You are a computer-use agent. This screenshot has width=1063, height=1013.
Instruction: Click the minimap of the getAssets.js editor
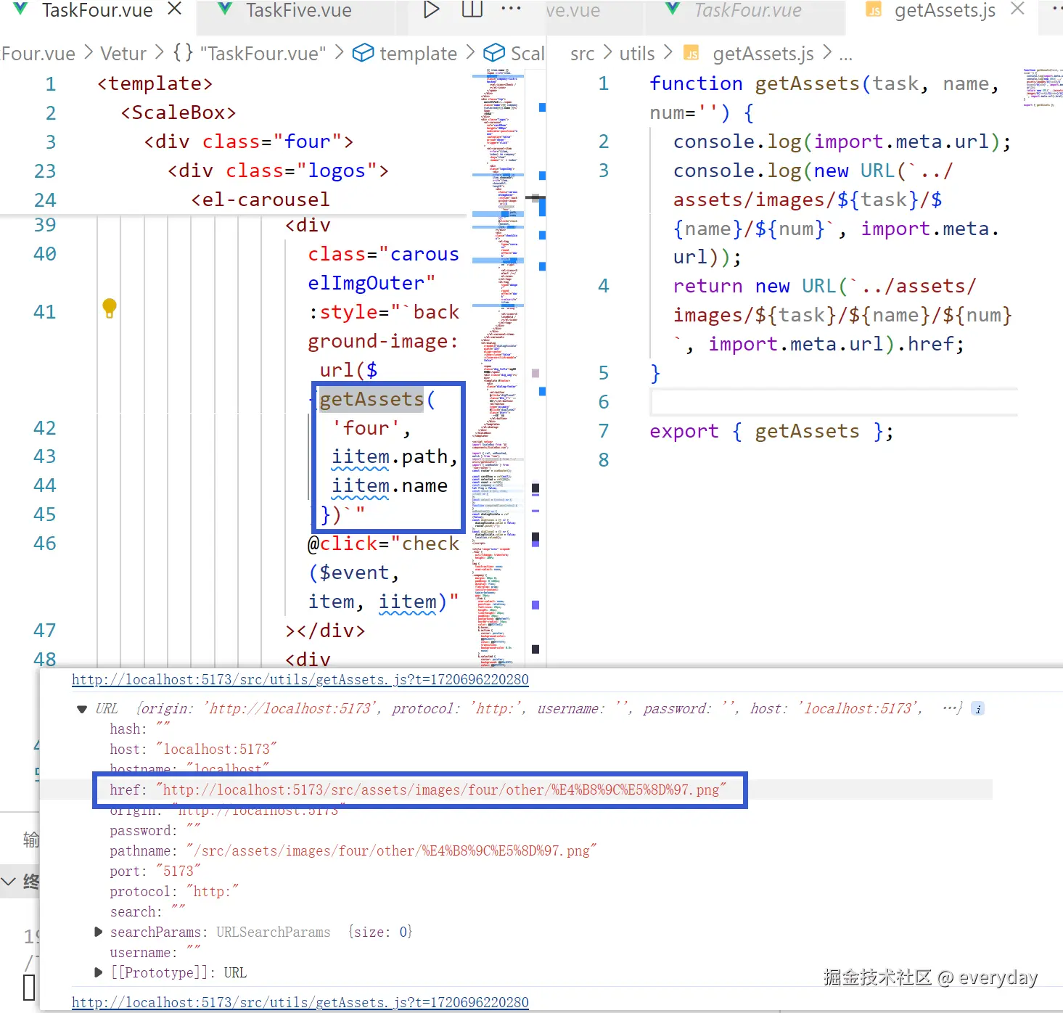point(1043,87)
